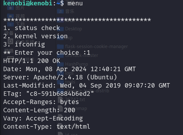Click the '1. status check' menu line
183x135 pixels.
(x=32, y=28)
